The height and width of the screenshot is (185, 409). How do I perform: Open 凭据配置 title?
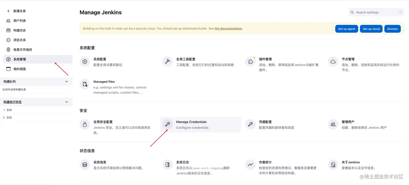click(265, 122)
